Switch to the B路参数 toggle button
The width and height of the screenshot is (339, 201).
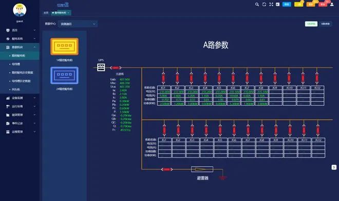[325, 24]
